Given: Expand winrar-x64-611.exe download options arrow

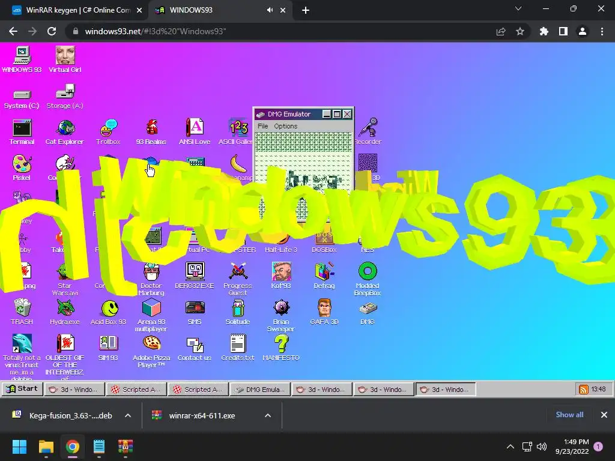Looking at the screenshot, I should tap(268, 415).
